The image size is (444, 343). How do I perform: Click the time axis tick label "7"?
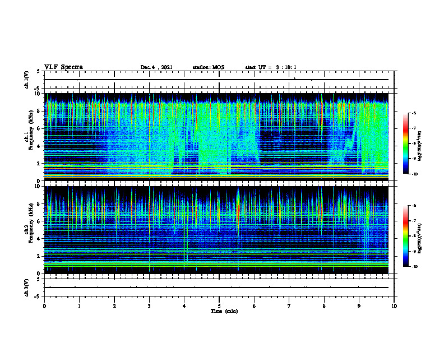289,306
